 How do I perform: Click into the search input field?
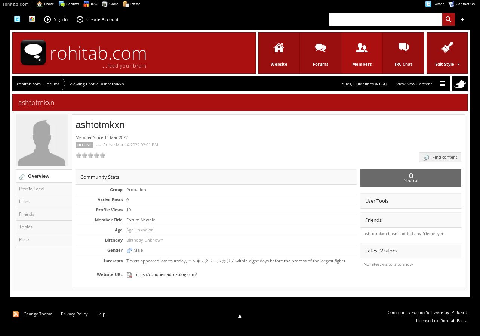click(x=386, y=19)
